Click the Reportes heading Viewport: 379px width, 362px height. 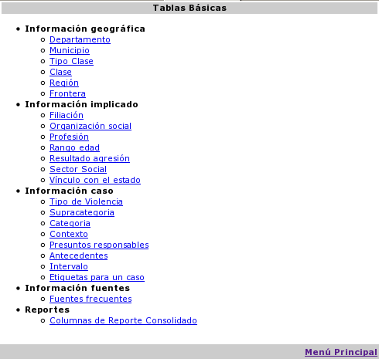click(47, 310)
